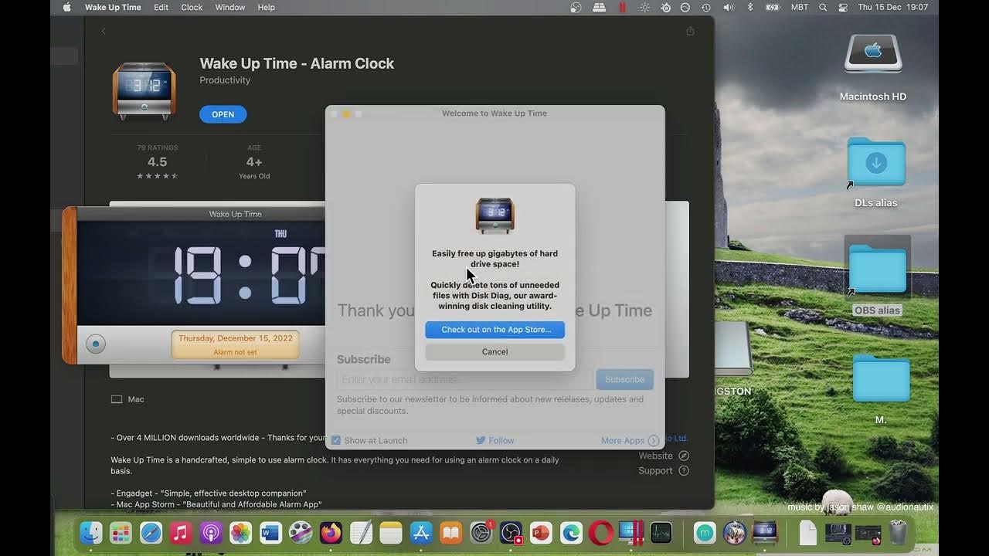Viewport: 989px width, 556px height.
Task: Open yellow Notes app in the Dock
Action: coord(391,533)
